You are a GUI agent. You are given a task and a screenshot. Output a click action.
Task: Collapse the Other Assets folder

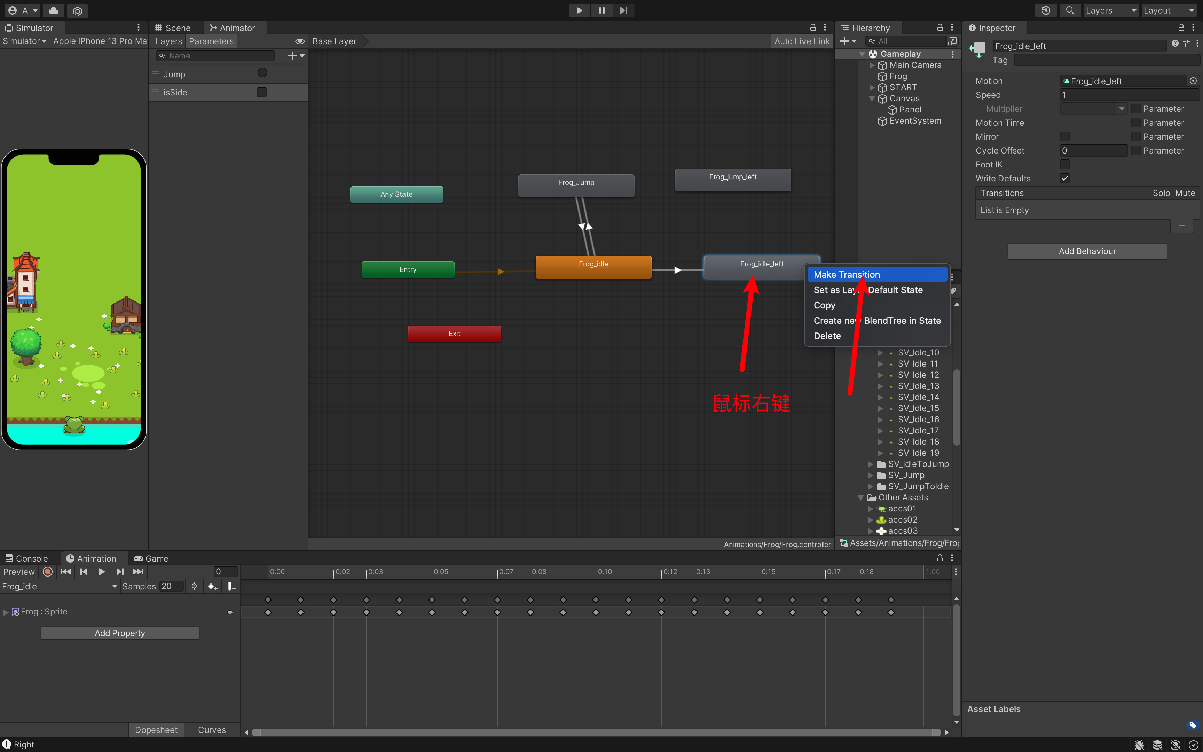pos(861,498)
